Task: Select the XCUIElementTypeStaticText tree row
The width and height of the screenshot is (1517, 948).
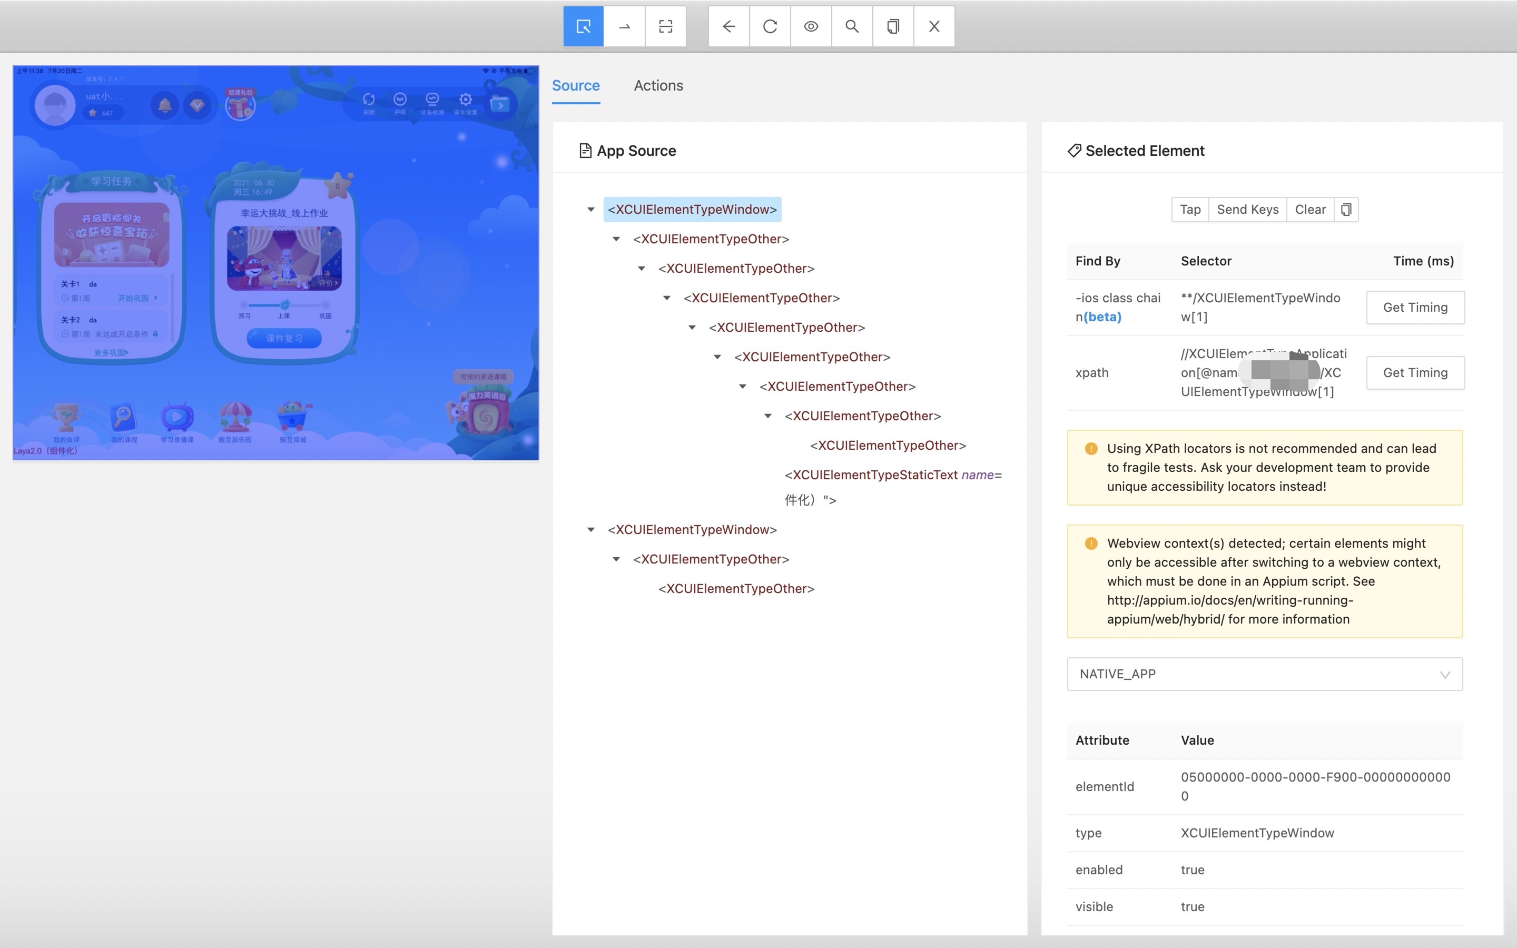Action: coord(893,487)
